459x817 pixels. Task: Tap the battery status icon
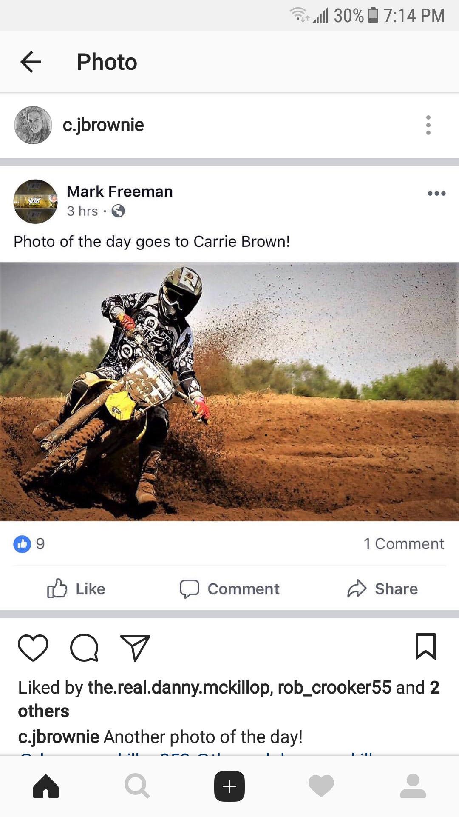[x=373, y=15]
